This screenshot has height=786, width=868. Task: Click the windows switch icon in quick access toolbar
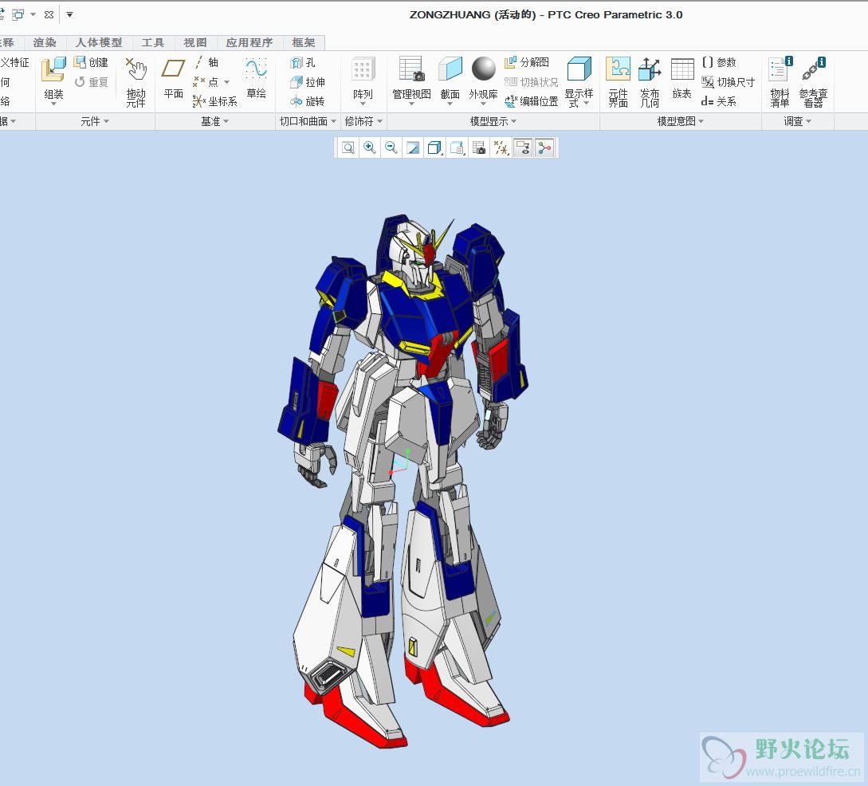(x=18, y=14)
